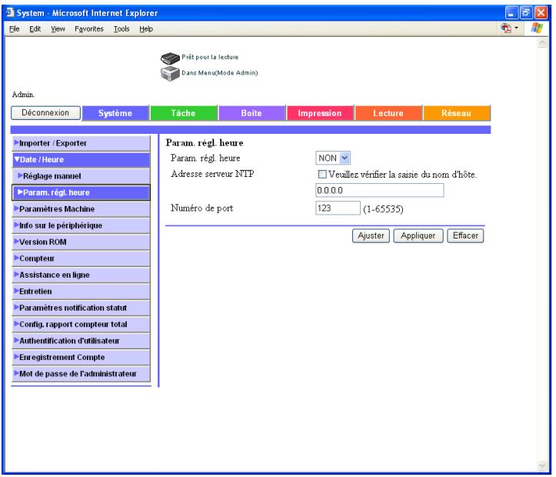Image resolution: width=556 pixels, height=477 pixels.
Task: Open Config. rapport compteur total item
Action: [81, 324]
